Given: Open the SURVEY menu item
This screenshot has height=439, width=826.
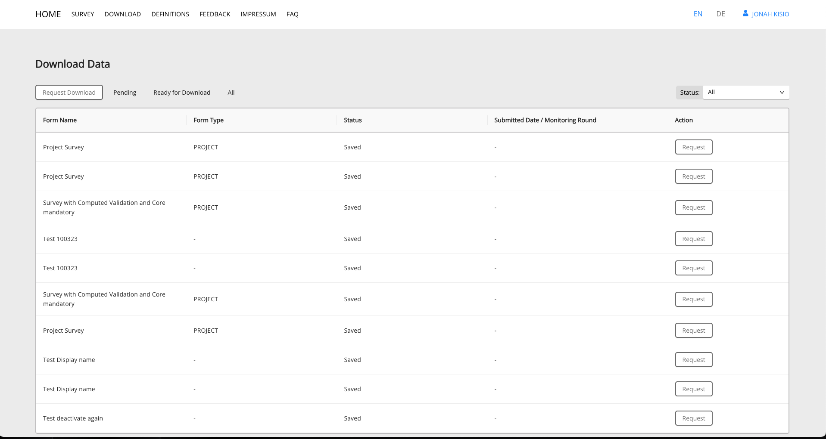Looking at the screenshot, I should [83, 14].
